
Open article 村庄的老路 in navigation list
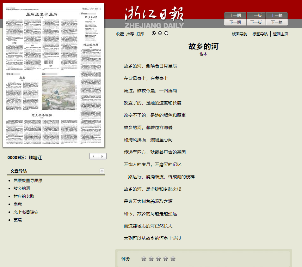click(x=24, y=196)
